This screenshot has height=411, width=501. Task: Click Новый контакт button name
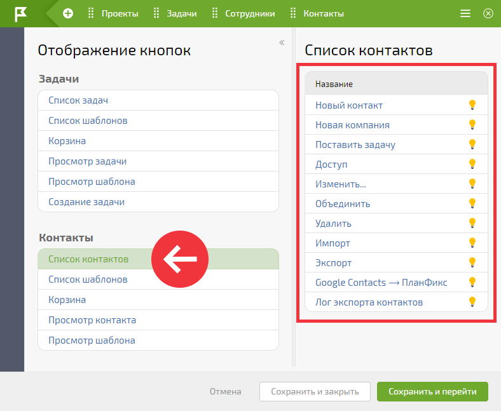click(x=349, y=105)
